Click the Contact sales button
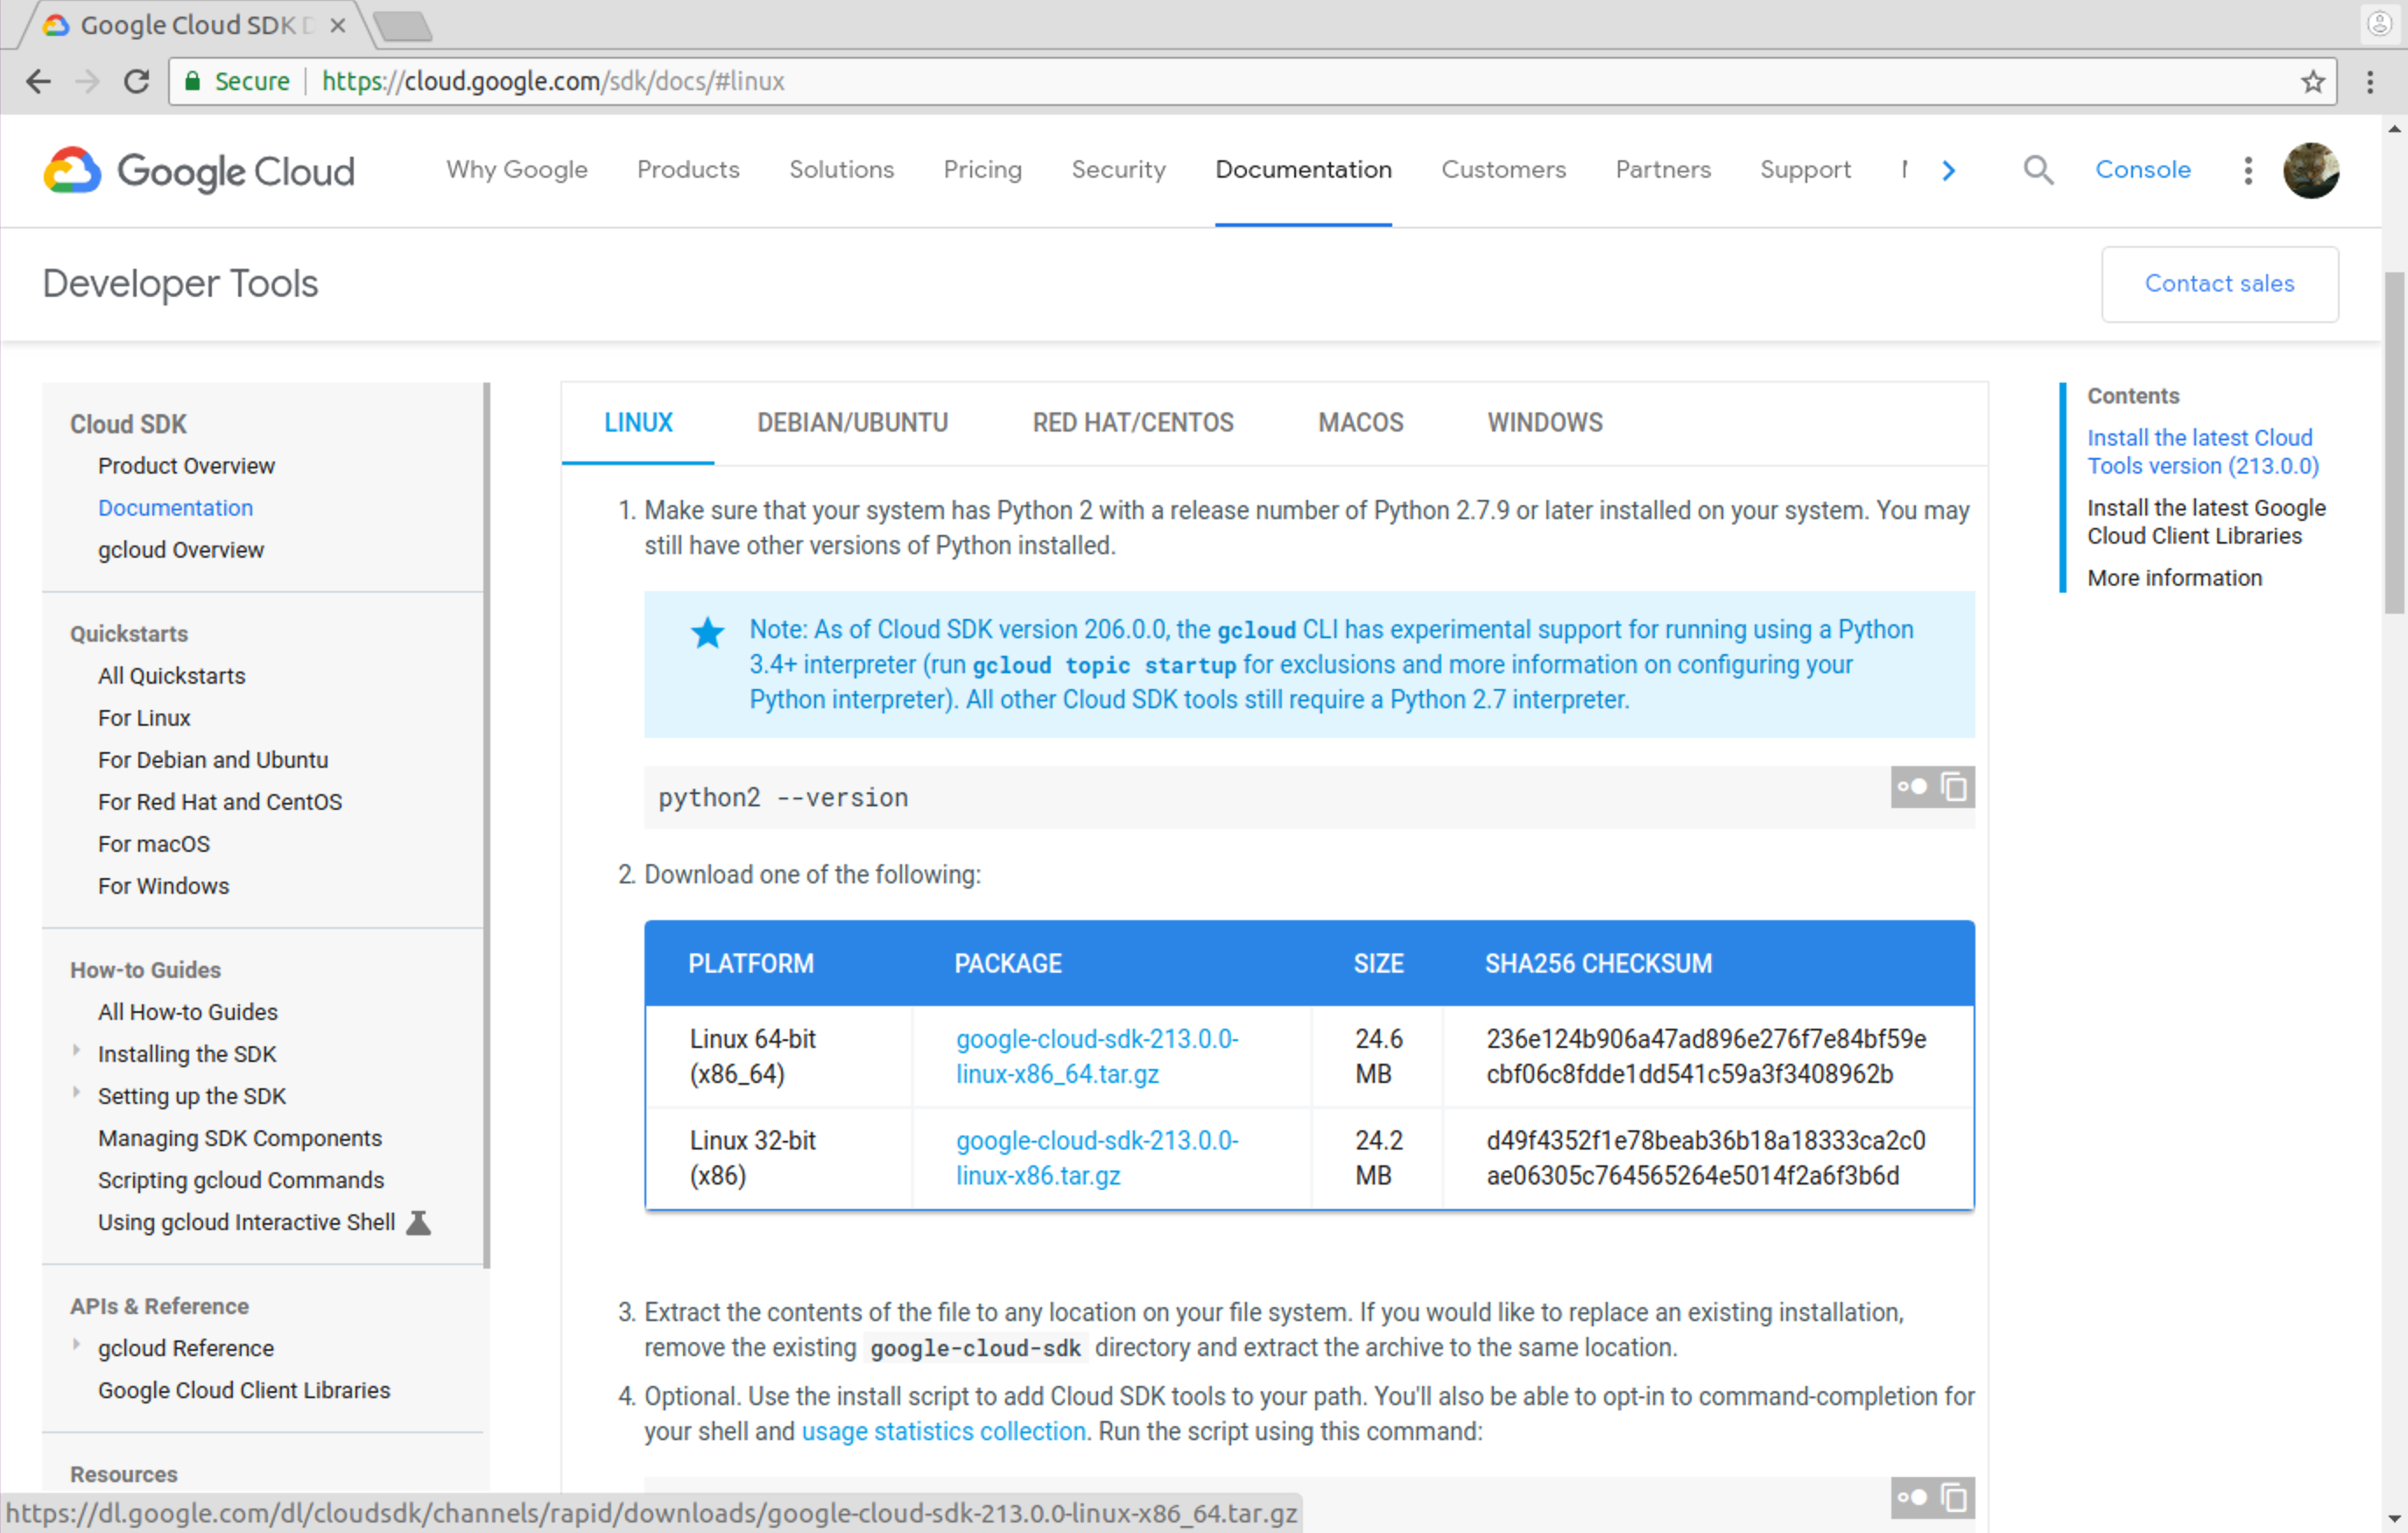 pos(2218,284)
